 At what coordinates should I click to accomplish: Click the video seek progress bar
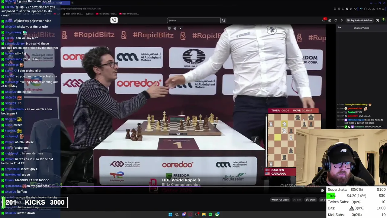(x=193, y=187)
